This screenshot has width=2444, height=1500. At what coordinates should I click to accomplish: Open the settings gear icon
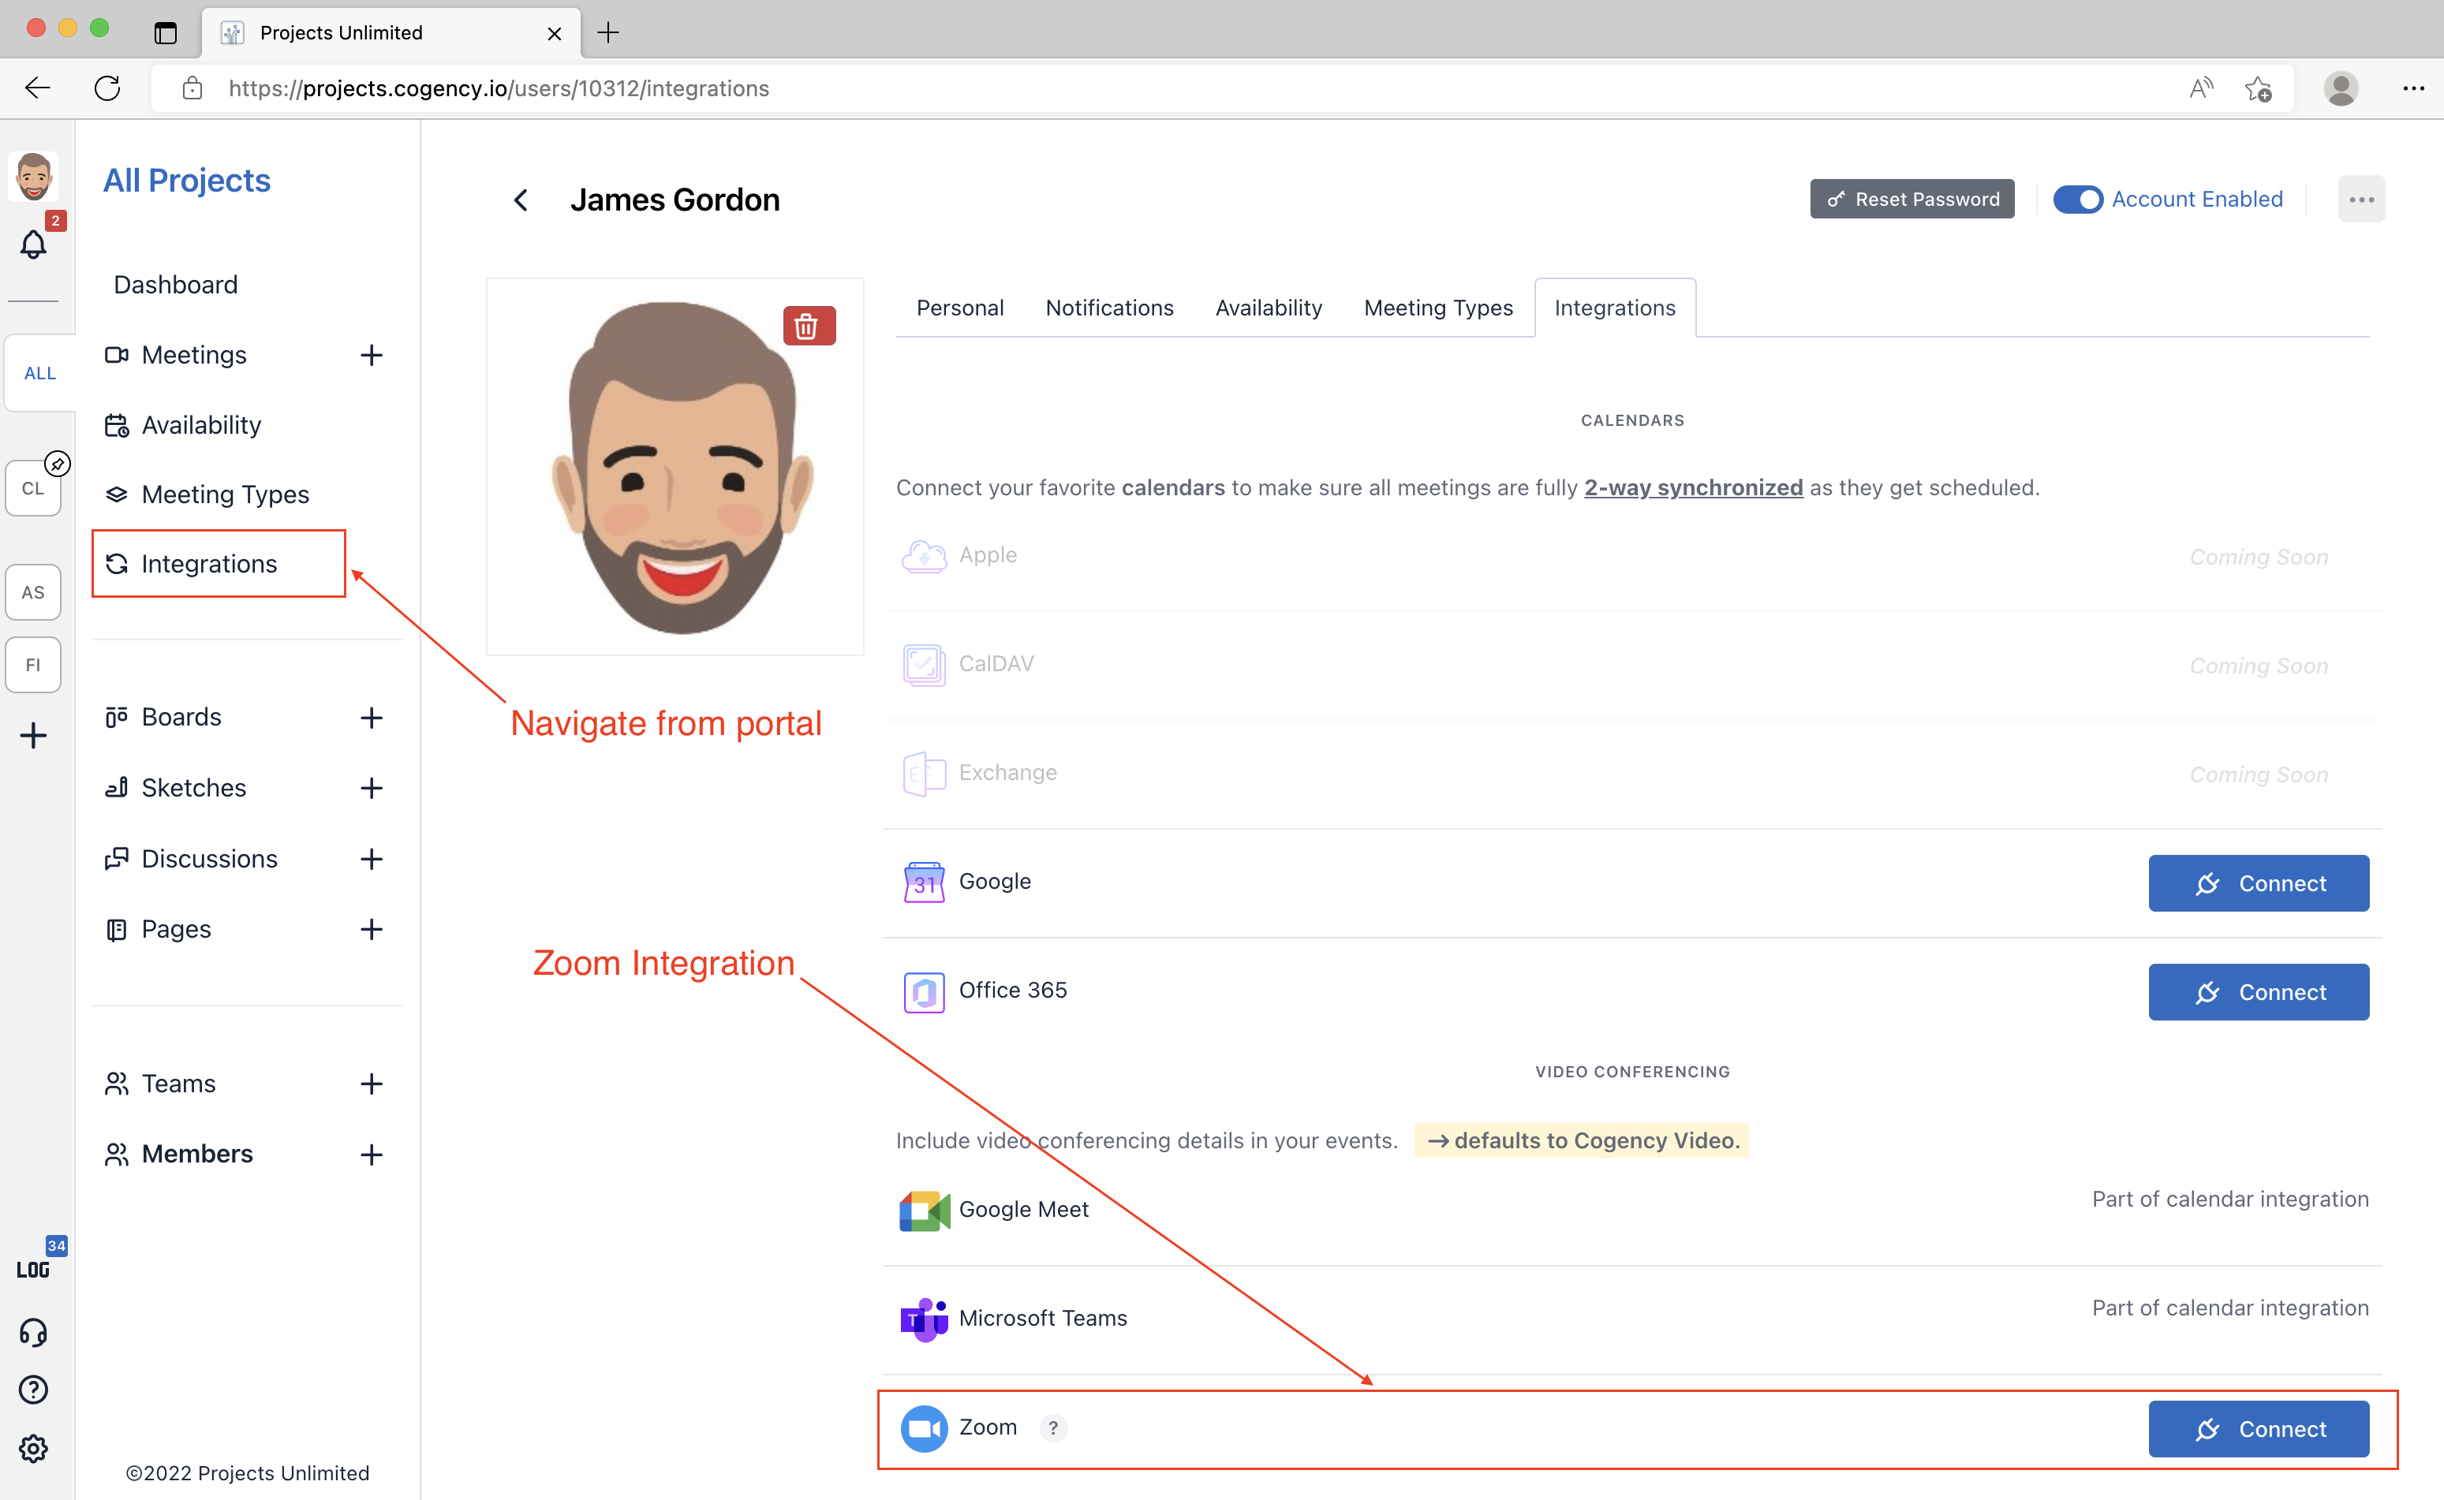(x=33, y=1449)
